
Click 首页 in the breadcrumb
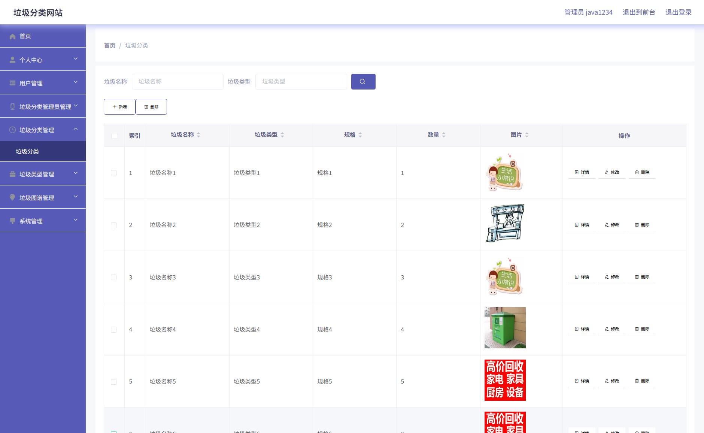click(110, 45)
